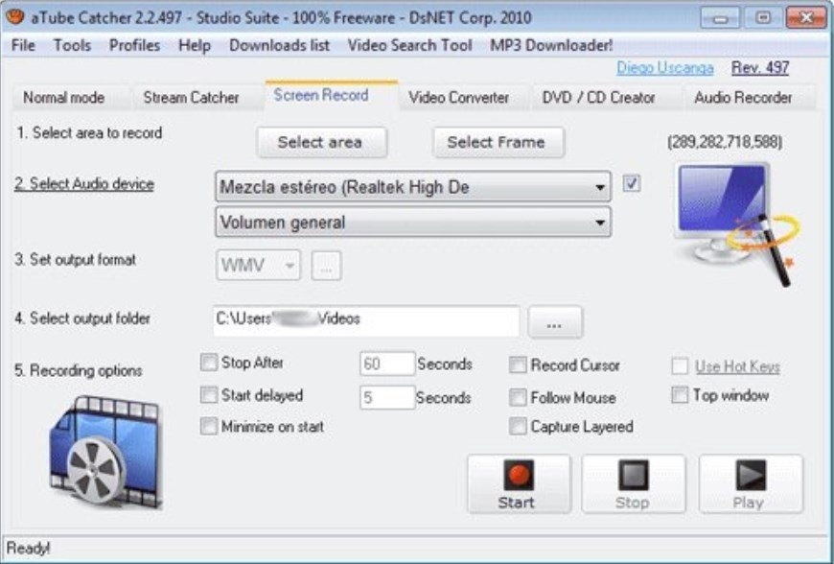This screenshot has height=564, width=834.
Task: Open the Profiles menu
Action: click(134, 45)
